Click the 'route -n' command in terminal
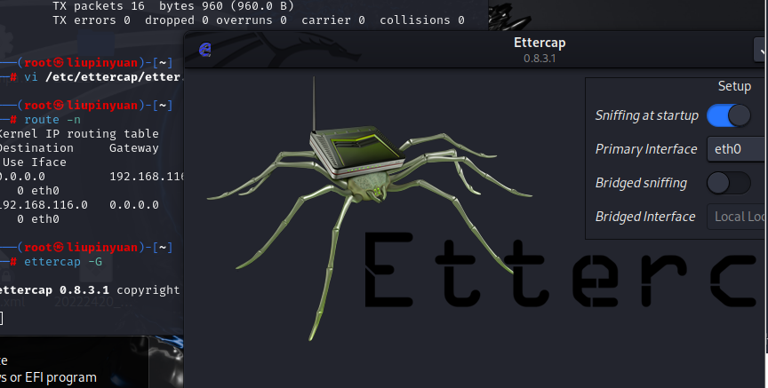Image resolution: width=768 pixels, height=388 pixels. tap(52, 120)
